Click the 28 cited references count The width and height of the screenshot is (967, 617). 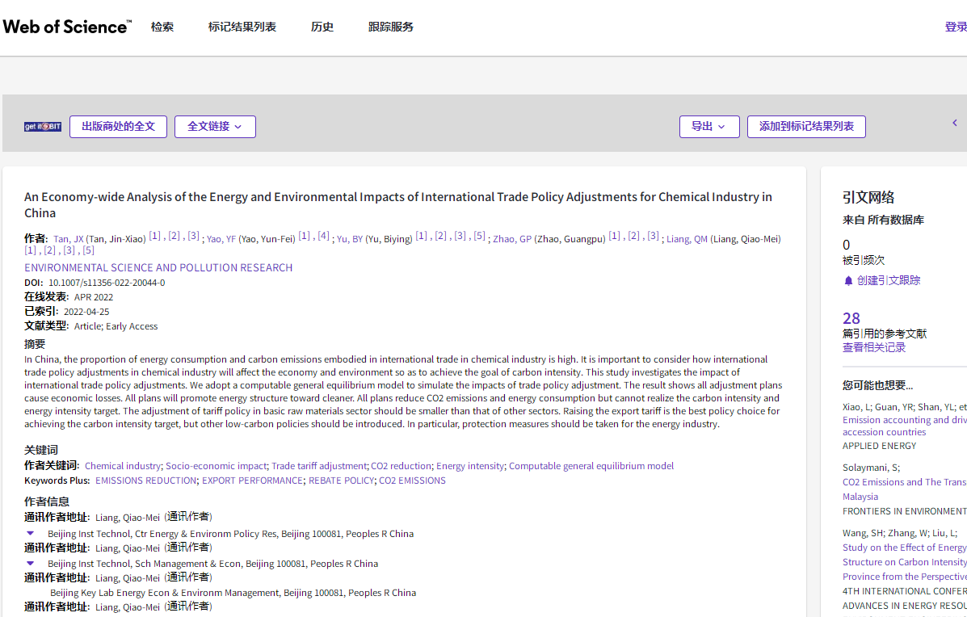(851, 318)
